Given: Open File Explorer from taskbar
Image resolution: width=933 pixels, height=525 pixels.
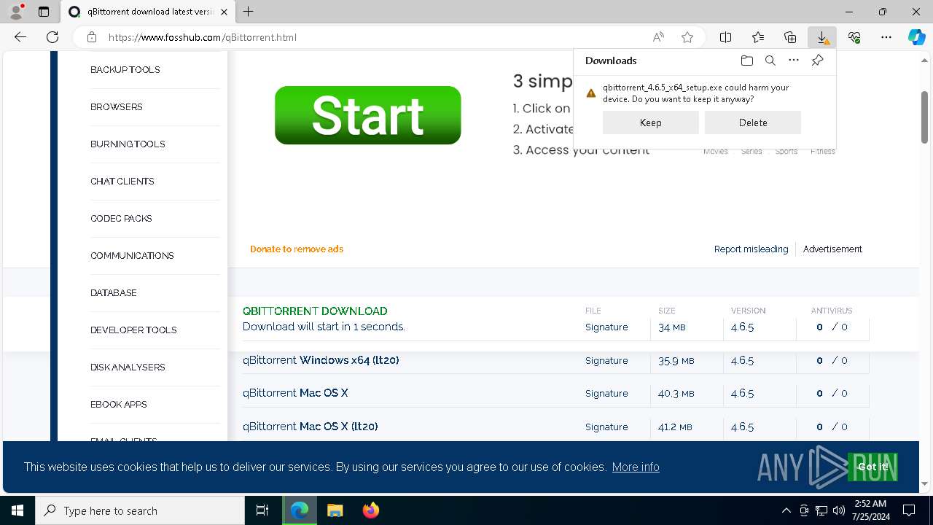Looking at the screenshot, I should pos(335,510).
